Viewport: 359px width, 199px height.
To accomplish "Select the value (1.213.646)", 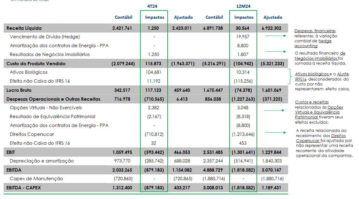I will tap(243, 134).
